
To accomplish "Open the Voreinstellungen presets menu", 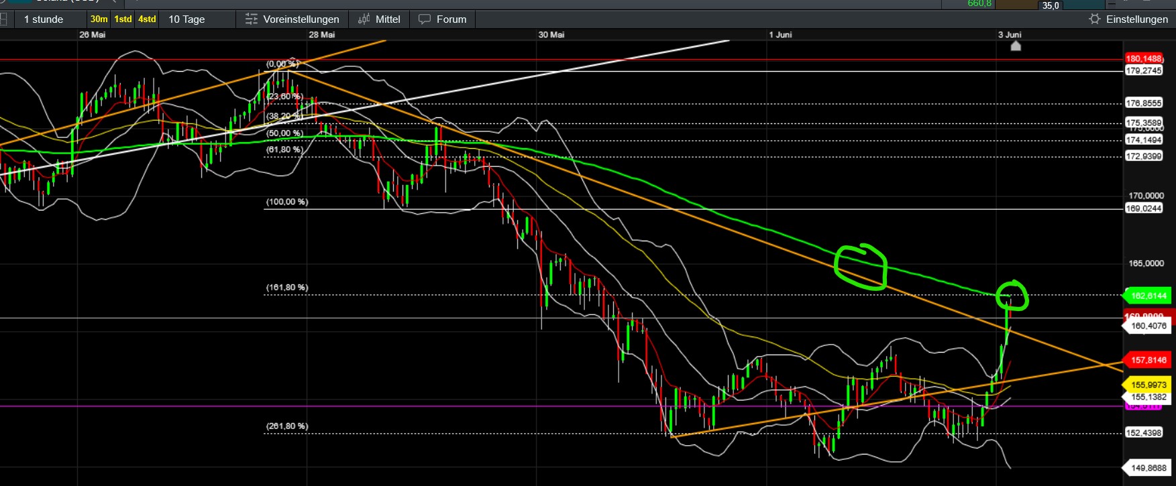I will pos(292,19).
